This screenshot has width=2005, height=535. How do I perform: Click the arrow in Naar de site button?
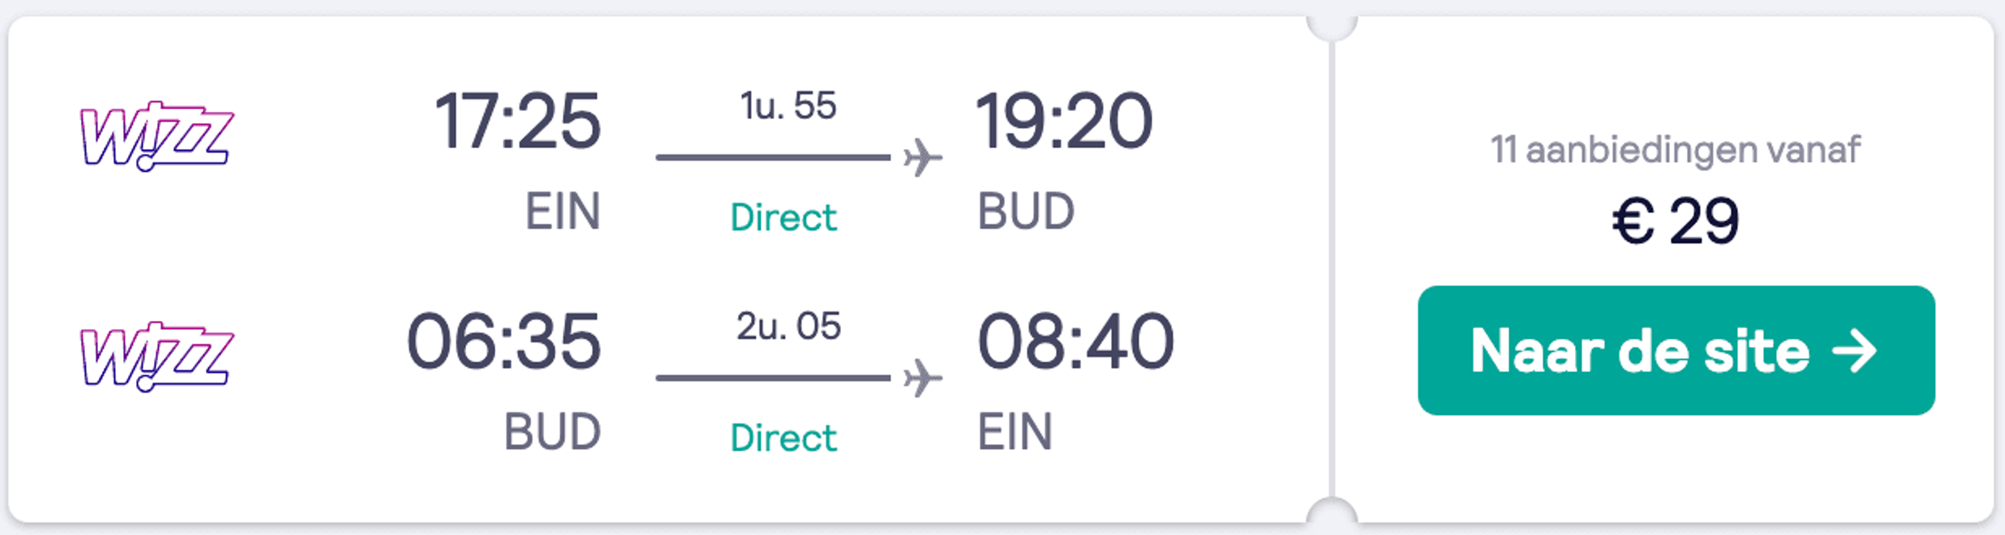click(1855, 351)
